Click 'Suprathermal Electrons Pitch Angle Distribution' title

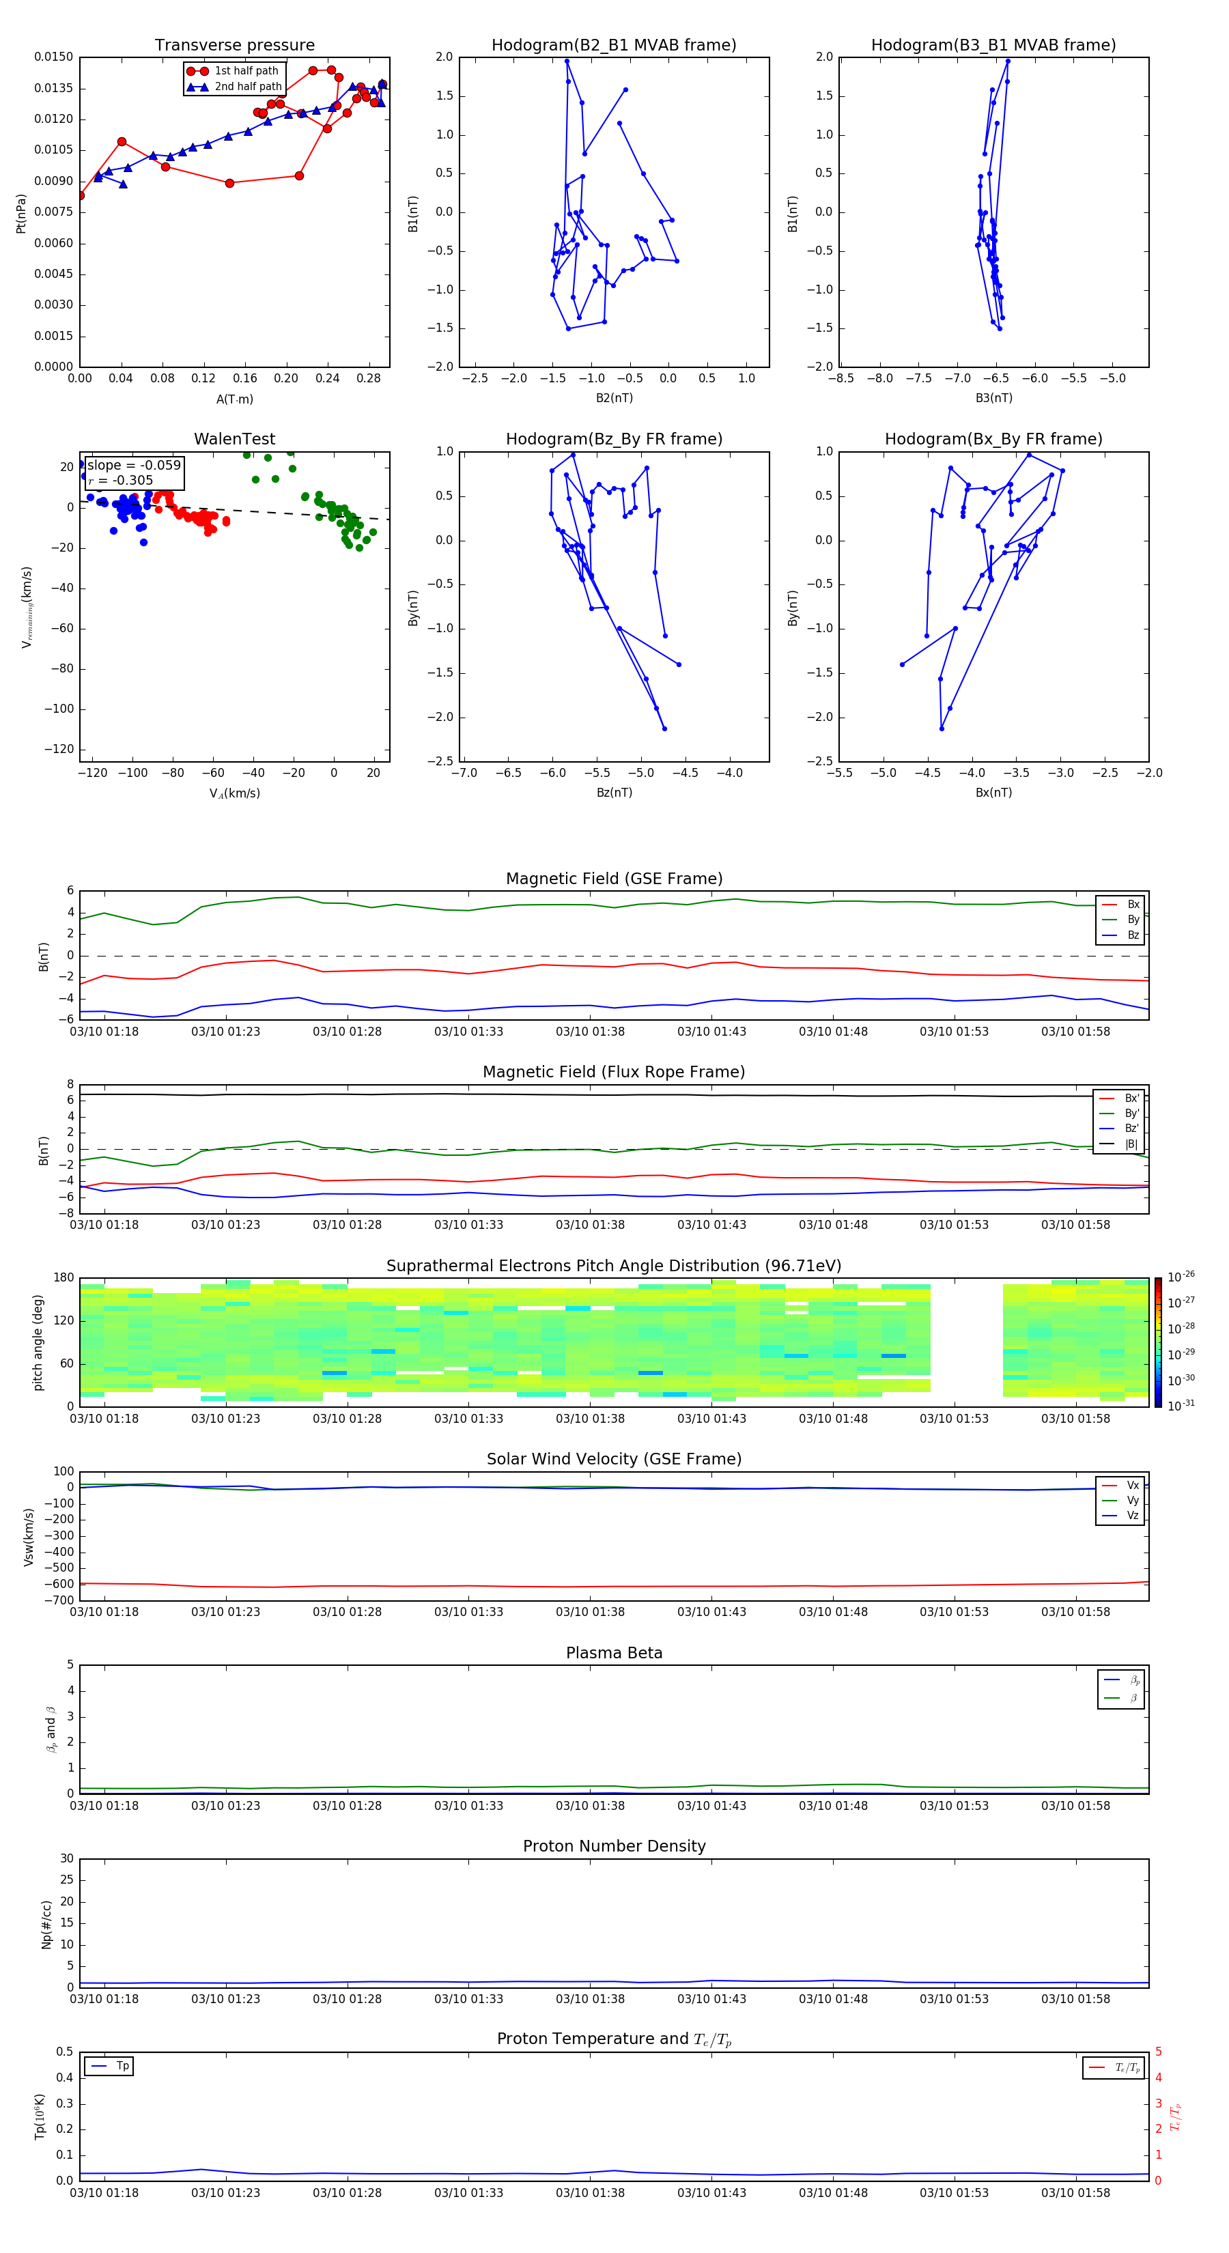[x=614, y=1266]
